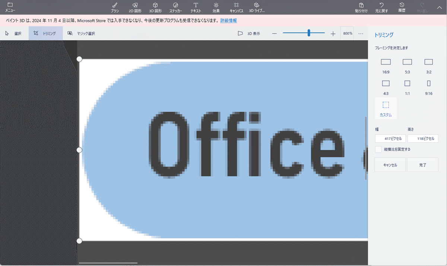Click the 高さ height field 118ピクセル
447x266 pixels.
423,139
